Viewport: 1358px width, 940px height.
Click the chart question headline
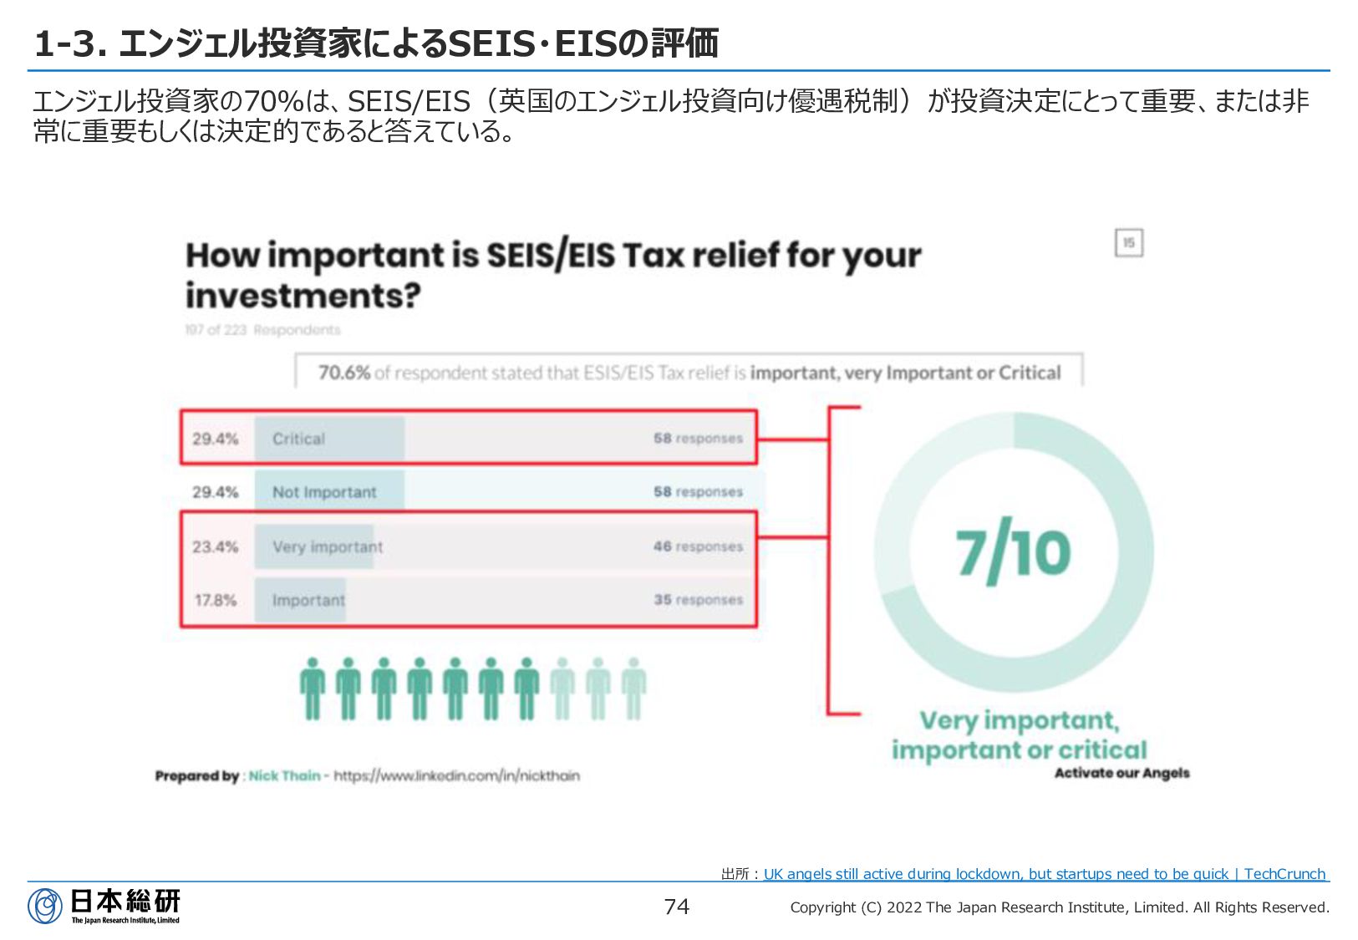[x=553, y=275]
